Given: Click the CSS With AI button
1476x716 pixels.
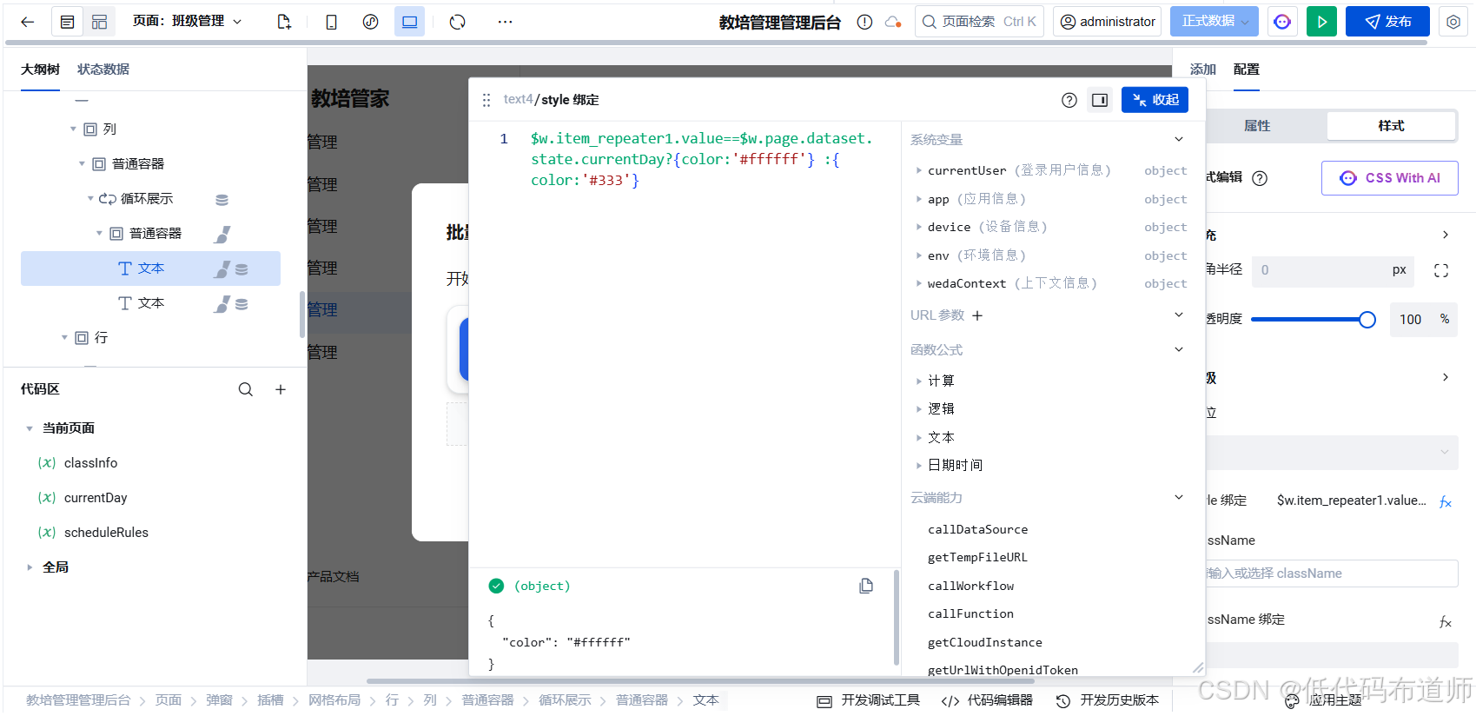Looking at the screenshot, I should click(1390, 178).
